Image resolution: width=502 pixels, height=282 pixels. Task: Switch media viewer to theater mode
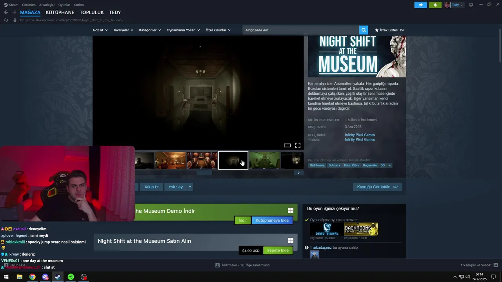pos(287,145)
